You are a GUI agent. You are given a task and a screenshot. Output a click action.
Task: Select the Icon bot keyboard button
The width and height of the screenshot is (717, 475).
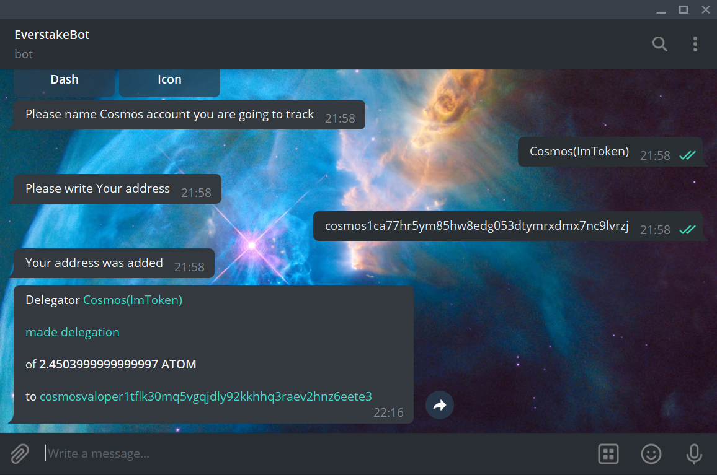tap(170, 82)
